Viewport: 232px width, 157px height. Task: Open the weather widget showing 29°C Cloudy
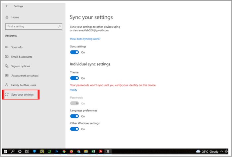tap(207, 151)
